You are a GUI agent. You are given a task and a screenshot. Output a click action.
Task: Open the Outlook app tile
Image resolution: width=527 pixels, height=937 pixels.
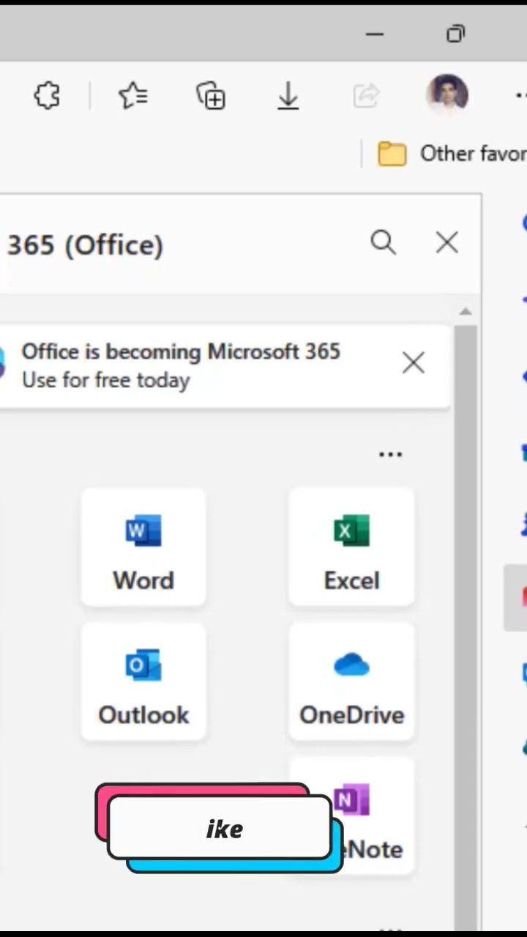[143, 682]
